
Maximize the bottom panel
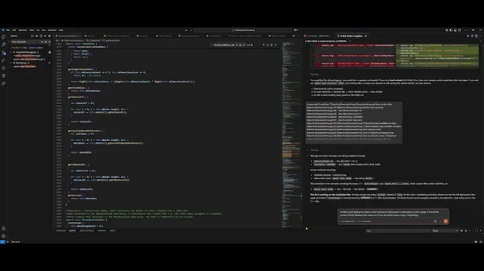pos(477,231)
